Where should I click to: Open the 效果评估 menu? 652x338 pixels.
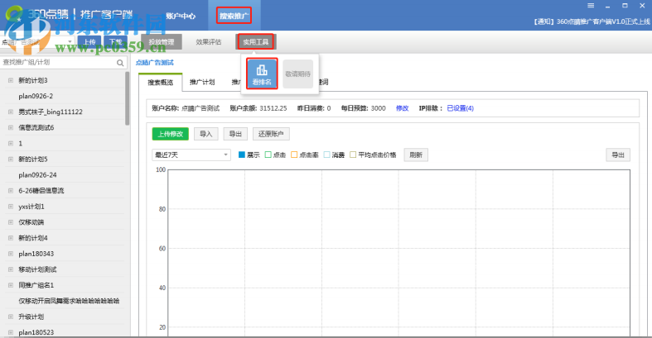click(208, 42)
